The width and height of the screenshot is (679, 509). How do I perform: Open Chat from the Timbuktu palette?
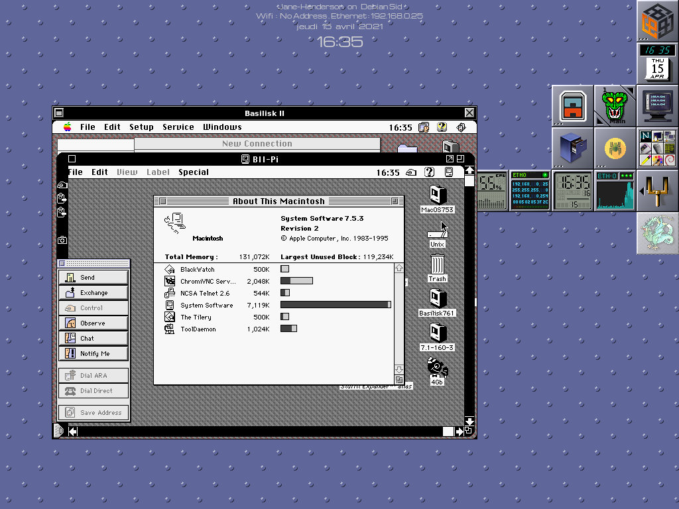(93, 338)
